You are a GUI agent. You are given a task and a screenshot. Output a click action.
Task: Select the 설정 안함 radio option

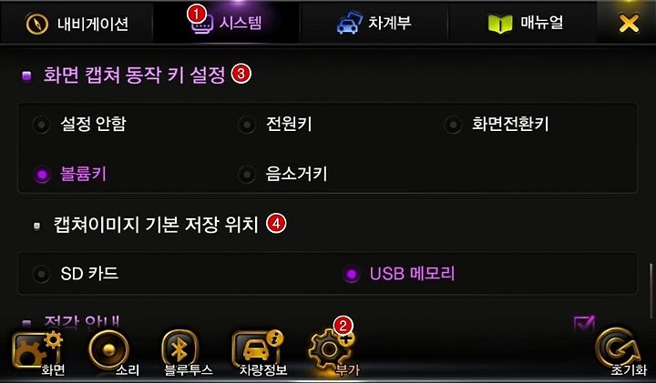coord(41,125)
